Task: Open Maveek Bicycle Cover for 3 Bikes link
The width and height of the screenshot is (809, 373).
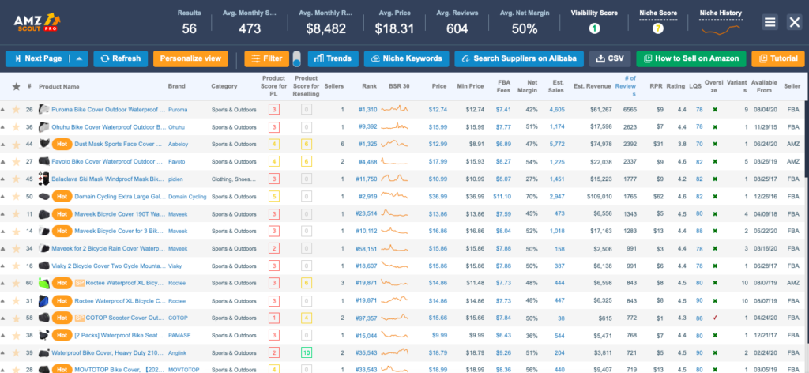Action: (120, 231)
